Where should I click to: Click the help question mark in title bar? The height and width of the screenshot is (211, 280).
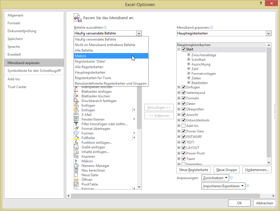click(261, 3)
